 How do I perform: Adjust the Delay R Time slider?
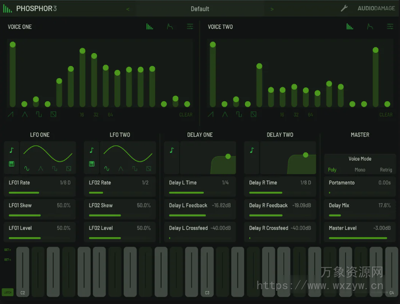pos(280,193)
